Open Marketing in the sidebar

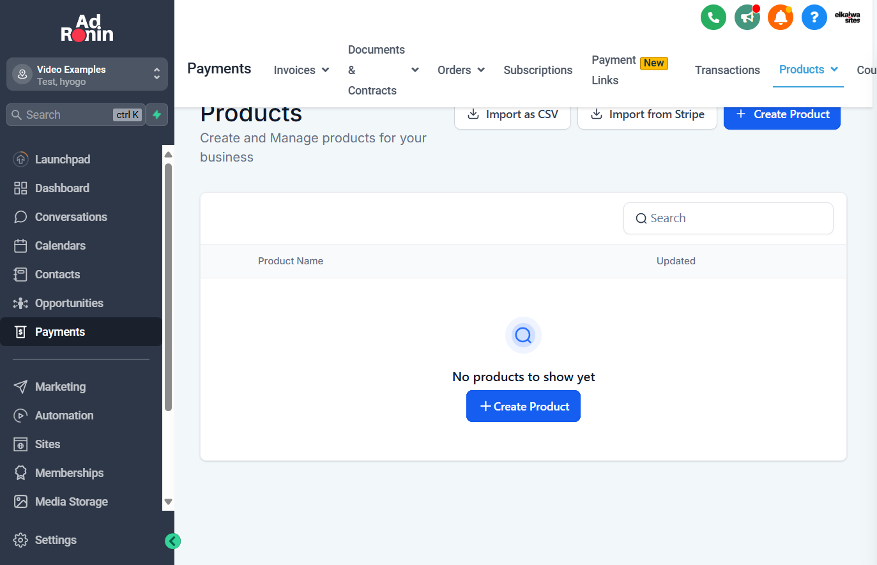coord(81,387)
